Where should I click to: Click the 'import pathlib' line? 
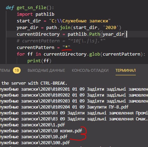point(36,14)
